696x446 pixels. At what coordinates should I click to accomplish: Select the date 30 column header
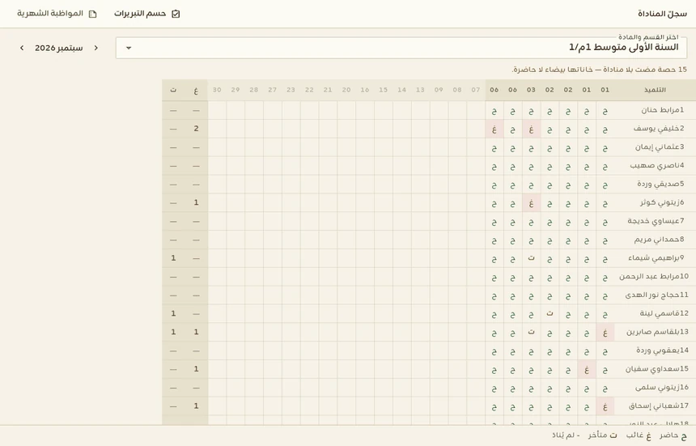217,90
